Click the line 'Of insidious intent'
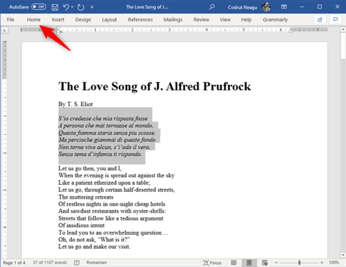Image resolution: width=346 pixels, height=267 pixels. pos(81,226)
